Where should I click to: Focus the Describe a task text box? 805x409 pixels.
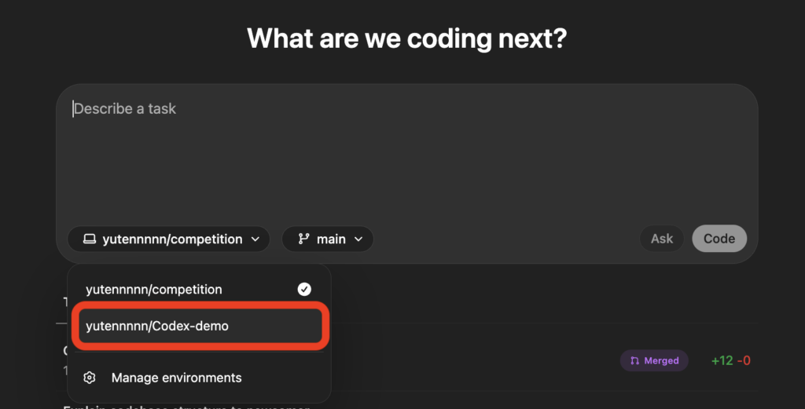click(x=406, y=154)
